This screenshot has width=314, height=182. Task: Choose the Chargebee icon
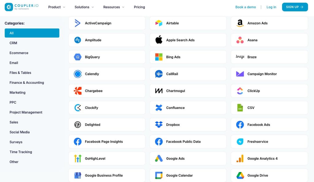(78, 91)
